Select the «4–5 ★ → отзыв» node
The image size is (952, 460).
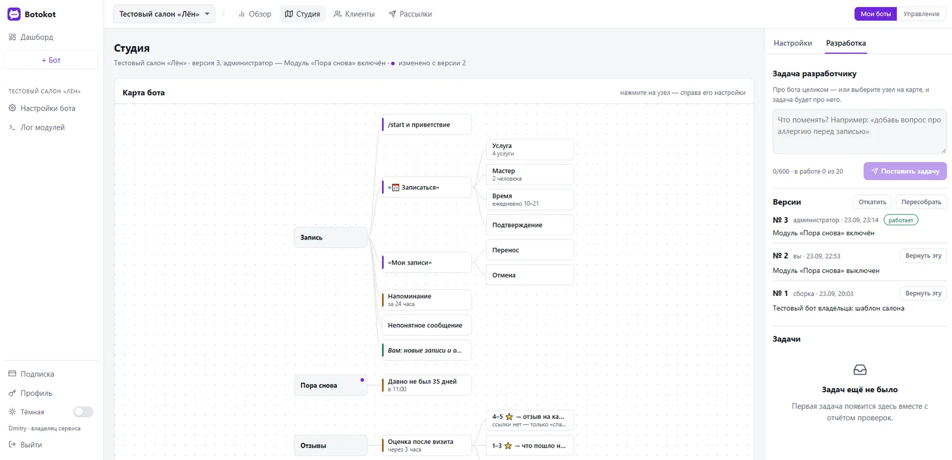point(530,420)
